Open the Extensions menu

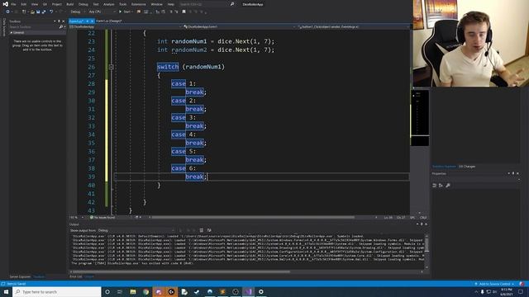coord(139,4)
